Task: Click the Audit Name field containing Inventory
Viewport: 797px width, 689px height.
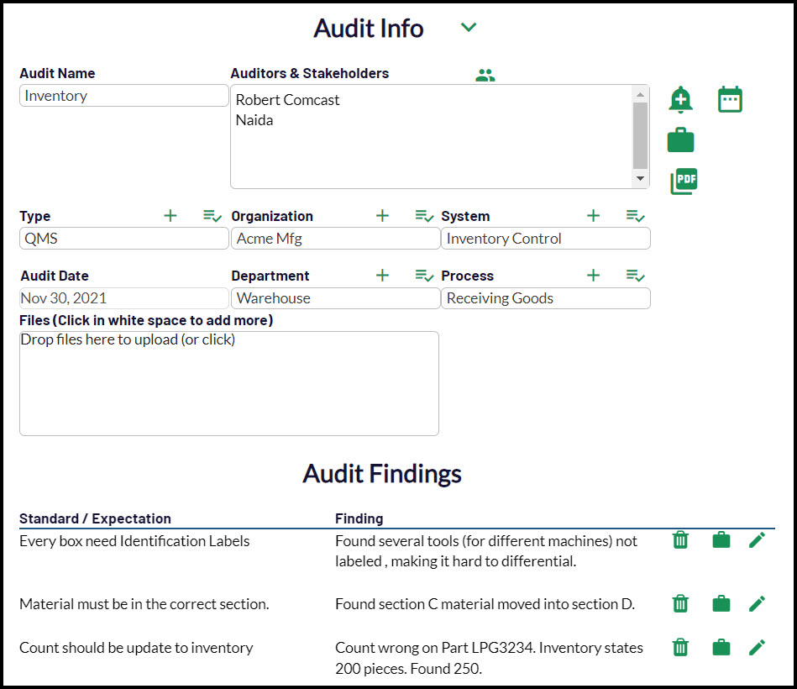Action: (124, 96)
